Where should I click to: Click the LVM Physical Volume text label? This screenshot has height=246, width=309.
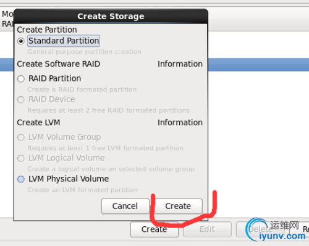tap(69, 179)
